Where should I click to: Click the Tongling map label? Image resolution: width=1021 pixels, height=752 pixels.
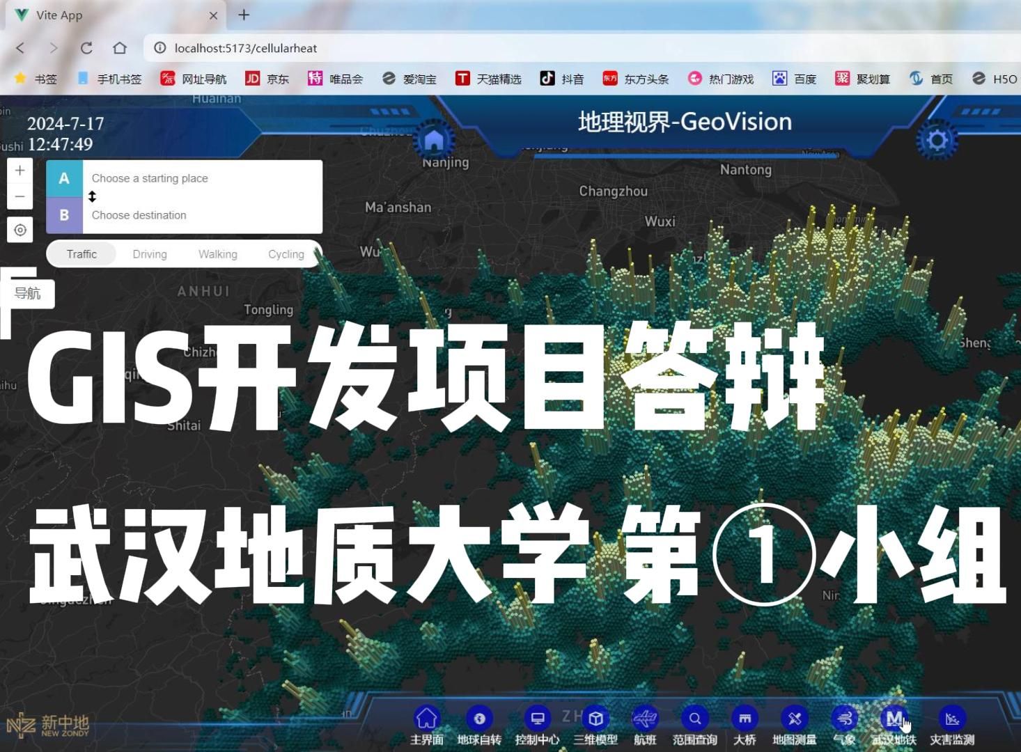(268, 310)
